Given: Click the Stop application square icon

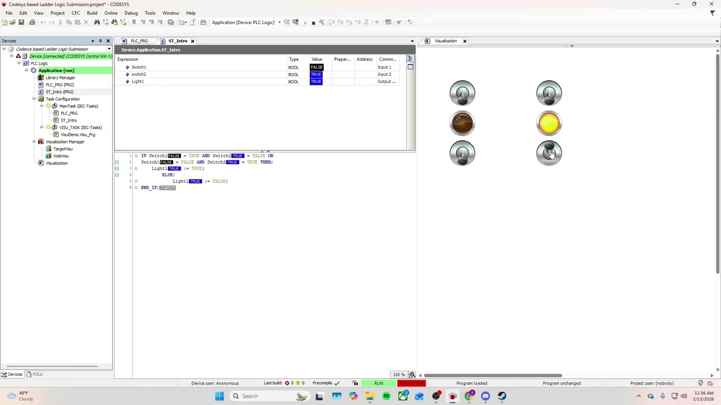Looking at the screenshot, I should tap(313, 22).
